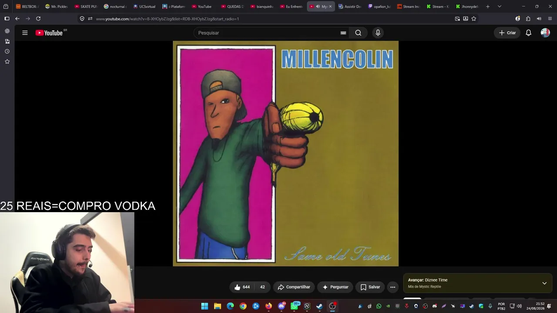Open the new tab plus button
Viewport: 557px width, 313px height.
(488, 7)
